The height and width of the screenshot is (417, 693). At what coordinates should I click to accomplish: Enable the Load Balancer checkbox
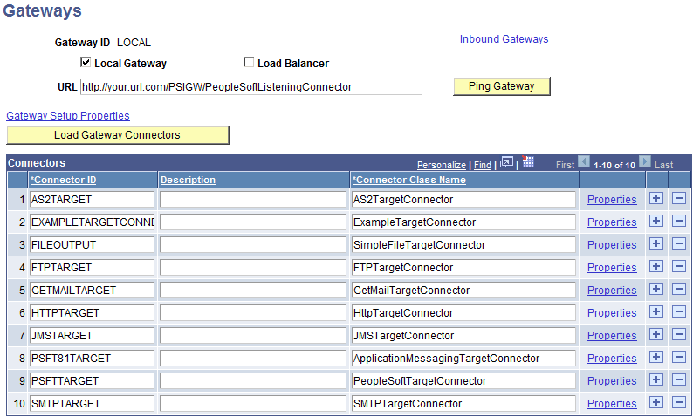point(249,62)
